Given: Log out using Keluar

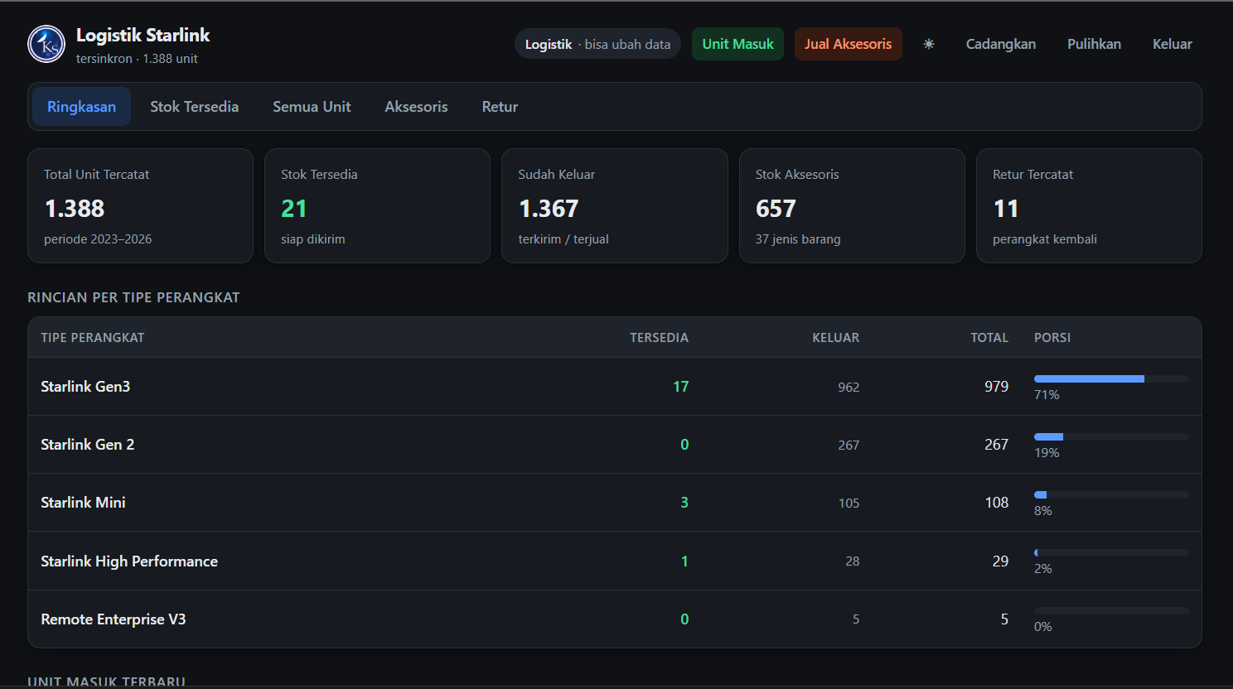Looking at the screenshot, I should coord(1172,44).
